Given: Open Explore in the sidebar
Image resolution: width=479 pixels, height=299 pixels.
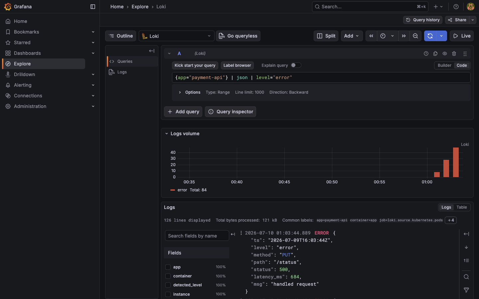Looking at the screenshot, I should click(44, 64).
